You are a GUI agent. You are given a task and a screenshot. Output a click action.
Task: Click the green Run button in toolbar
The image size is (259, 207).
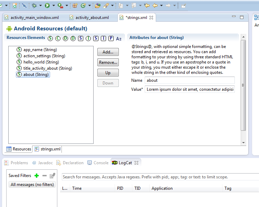pyautogui.click(x=47, y=6)
